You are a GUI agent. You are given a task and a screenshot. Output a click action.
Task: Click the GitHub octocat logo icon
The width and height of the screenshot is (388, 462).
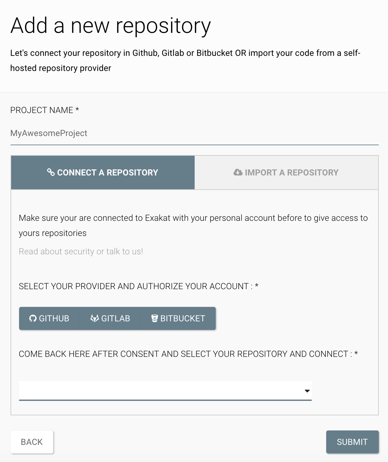click(x=33, y=318)
